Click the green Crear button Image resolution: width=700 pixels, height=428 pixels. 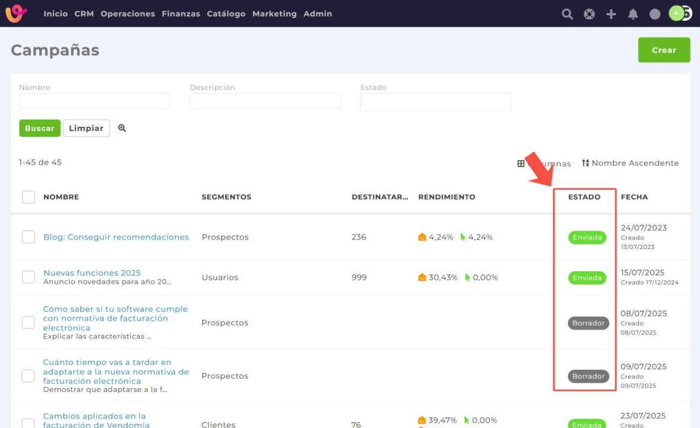click(x=664, y=50)
